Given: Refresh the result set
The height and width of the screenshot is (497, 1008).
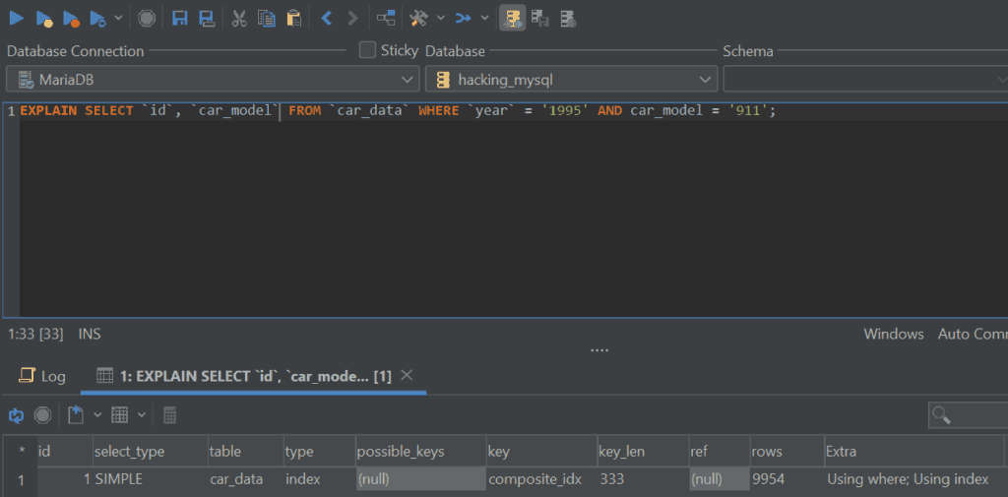Looking at the screenshot, I should pyautogui.click(x=16, y=415).
